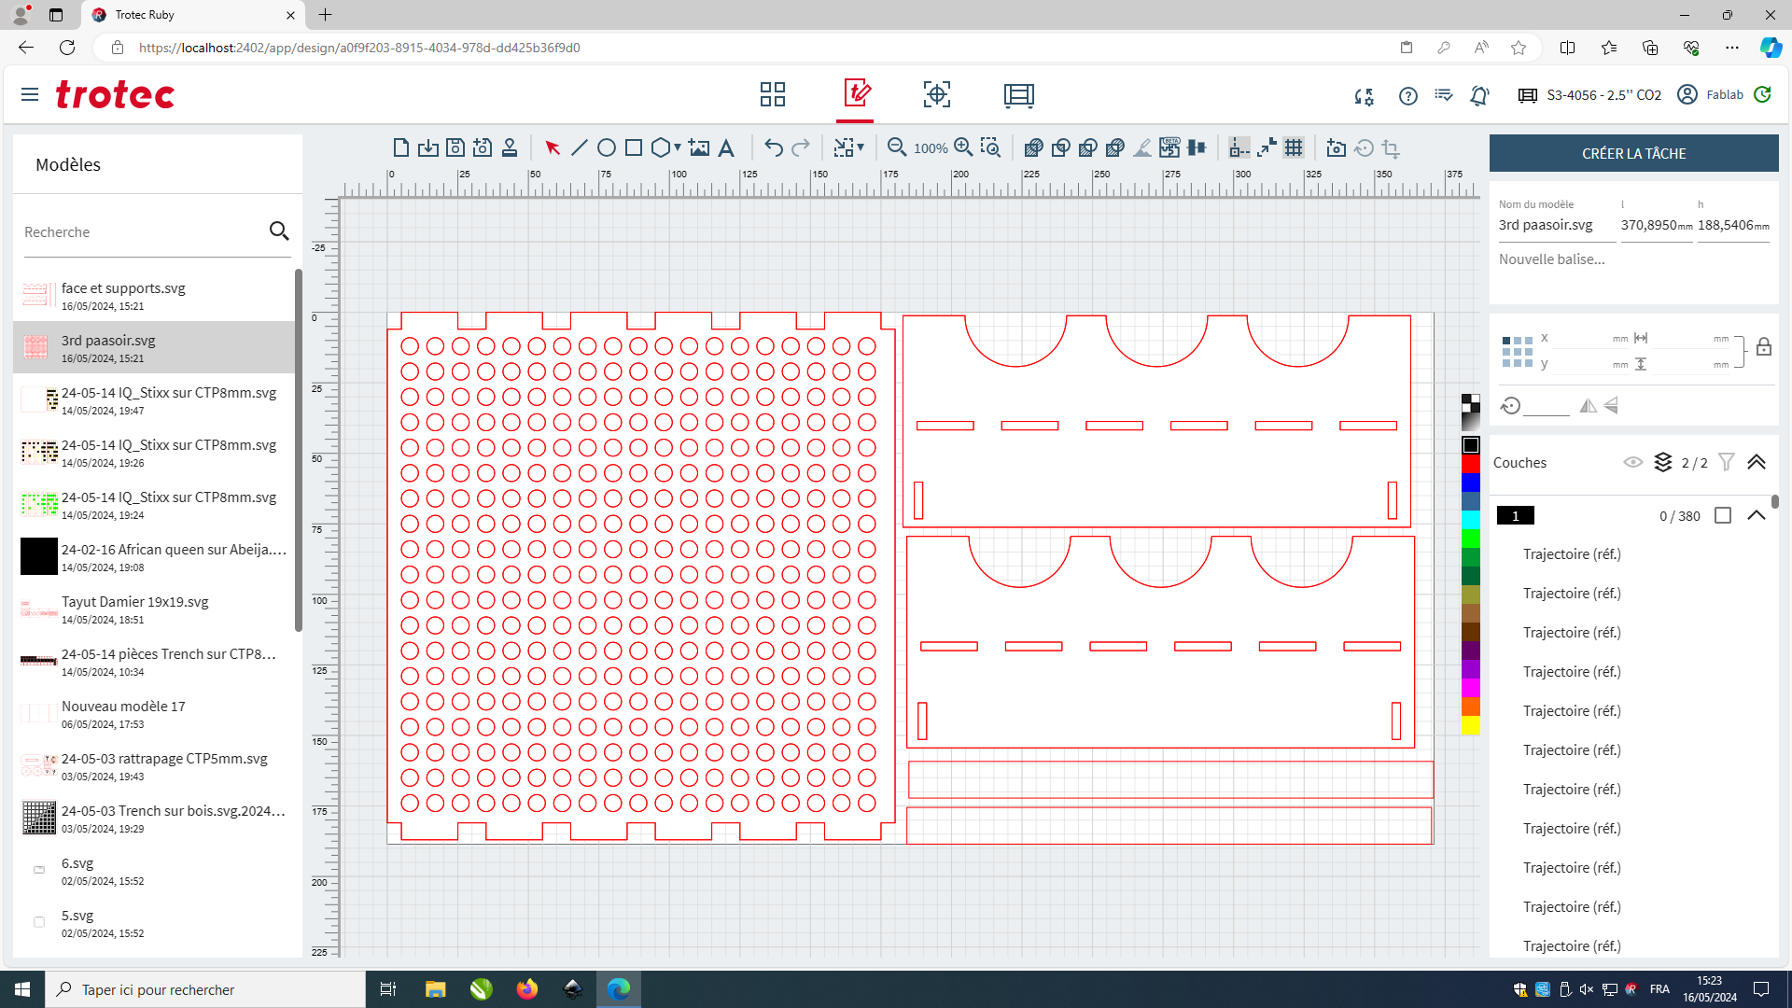This screenshot has height=1008, width=1792.
Task: Open the hamburger main menu
Action: 30,94
